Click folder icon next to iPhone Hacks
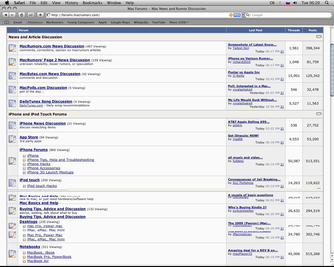Image resolution: width=334 pixels, height=267 pixels. click(x=24, y=164)
